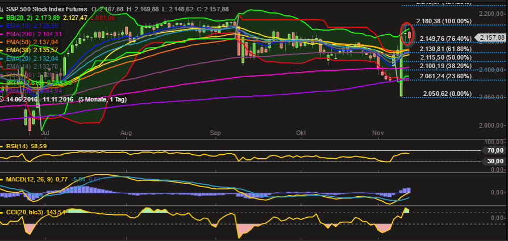Viewport: 508px width, 241px height.
Task: Click Fibonacci level 2.050,62 (0.00%)
Action: [447, 94]
